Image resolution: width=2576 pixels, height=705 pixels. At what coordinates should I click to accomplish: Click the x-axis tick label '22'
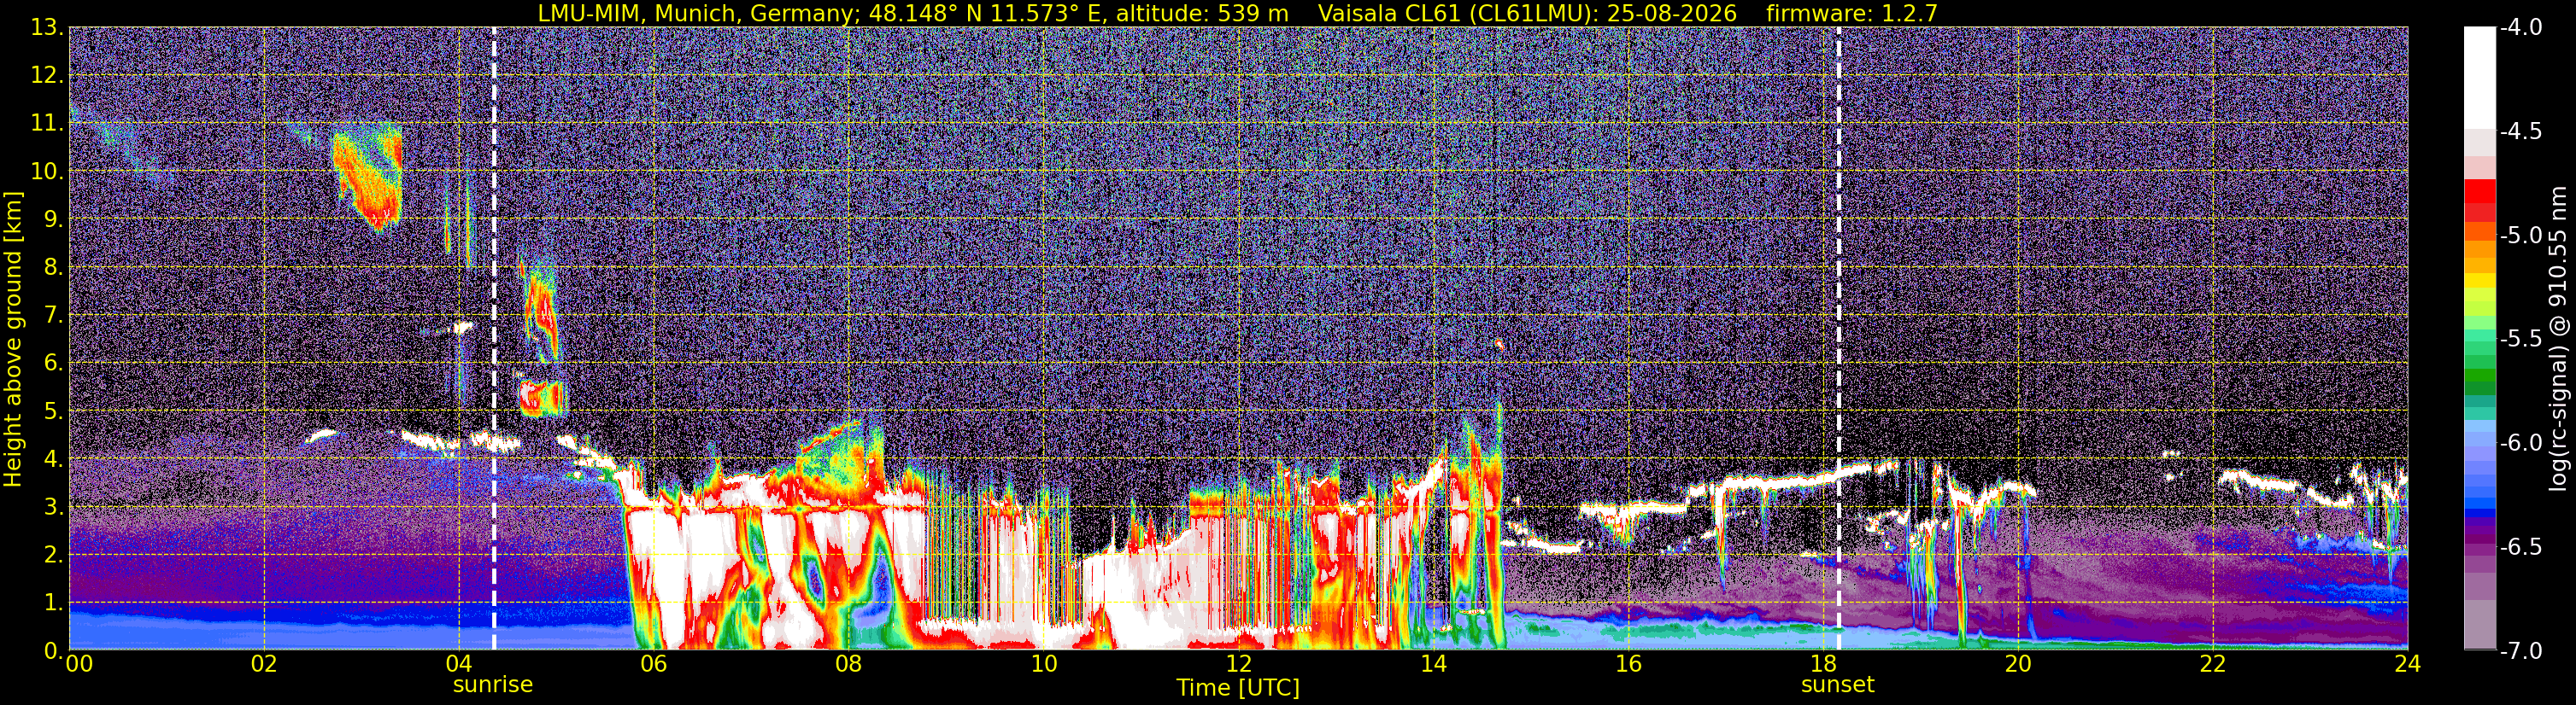point(2213,664)
